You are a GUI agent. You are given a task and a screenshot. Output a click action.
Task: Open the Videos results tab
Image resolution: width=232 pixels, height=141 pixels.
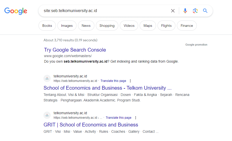coord(129,26)
